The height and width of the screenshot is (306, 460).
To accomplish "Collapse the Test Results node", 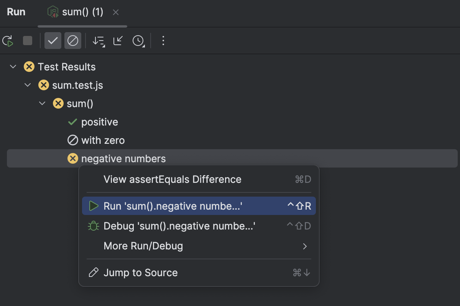I will (x=13, y=67).
